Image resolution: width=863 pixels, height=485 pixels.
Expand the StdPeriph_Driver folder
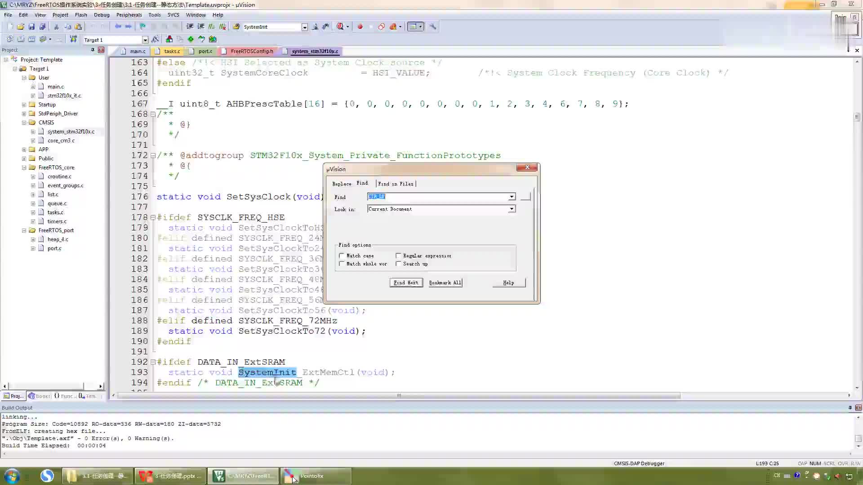pyautogui.click(x=24, y=114)
